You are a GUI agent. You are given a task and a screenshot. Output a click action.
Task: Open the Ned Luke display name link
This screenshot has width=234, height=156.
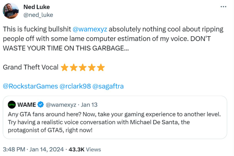(36, 7)
